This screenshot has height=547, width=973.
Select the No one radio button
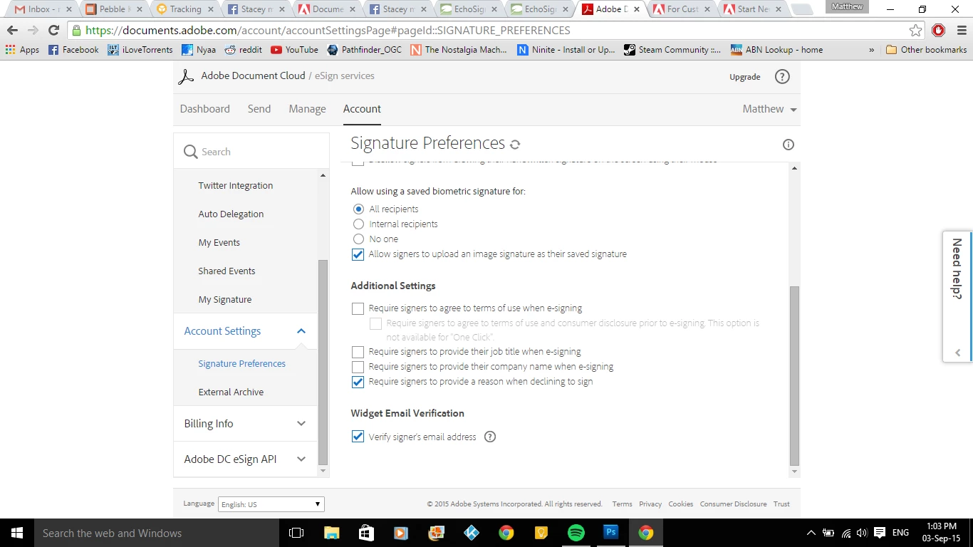[x=359, y=239]
